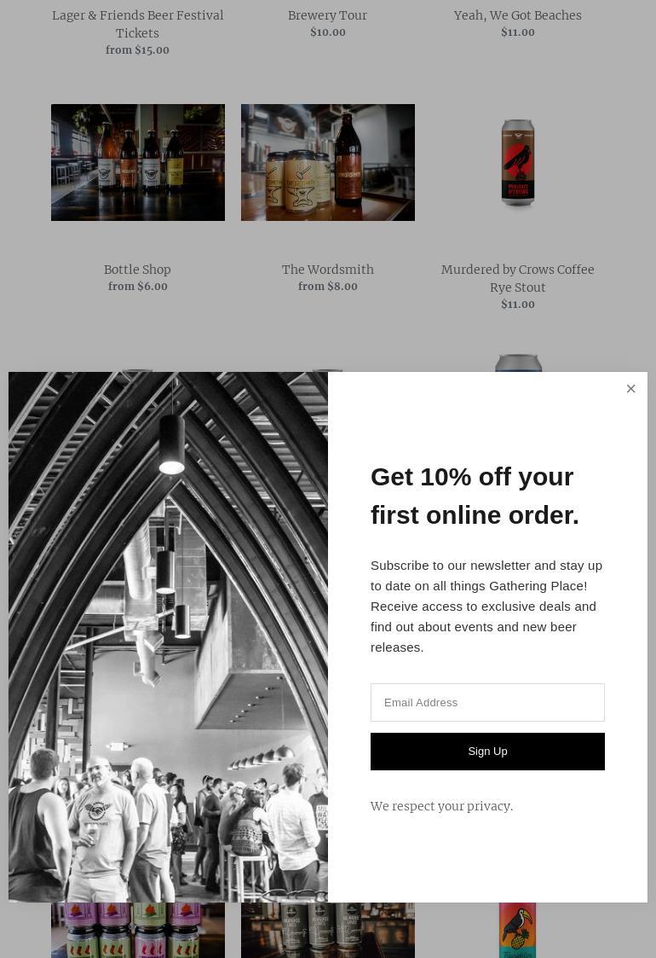
Task: Click the Bottle Shop from $6.00 price
Action: coord(137,286)
